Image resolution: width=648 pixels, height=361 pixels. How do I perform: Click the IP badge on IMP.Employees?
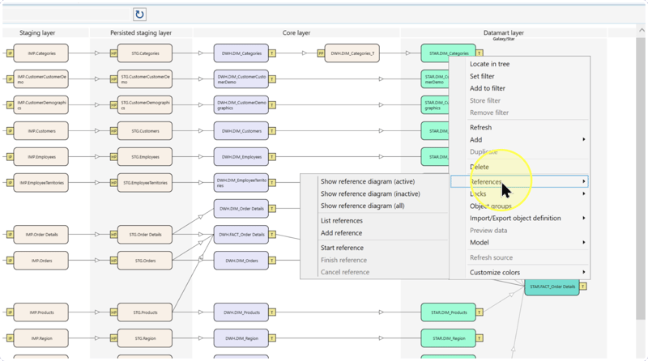pyautogui.click(x=10, y=157)
